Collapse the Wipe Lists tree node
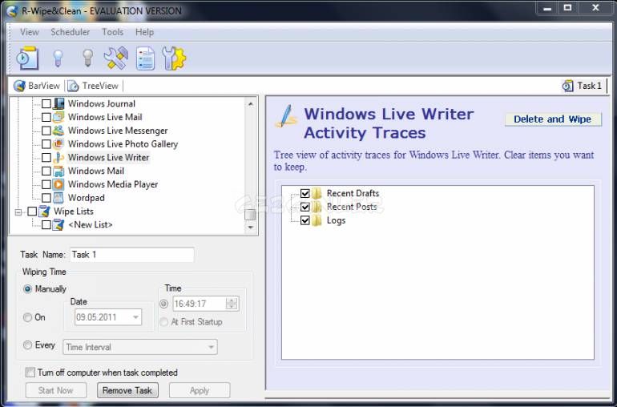Screen dimensions: 617x407 click(18, 212)
